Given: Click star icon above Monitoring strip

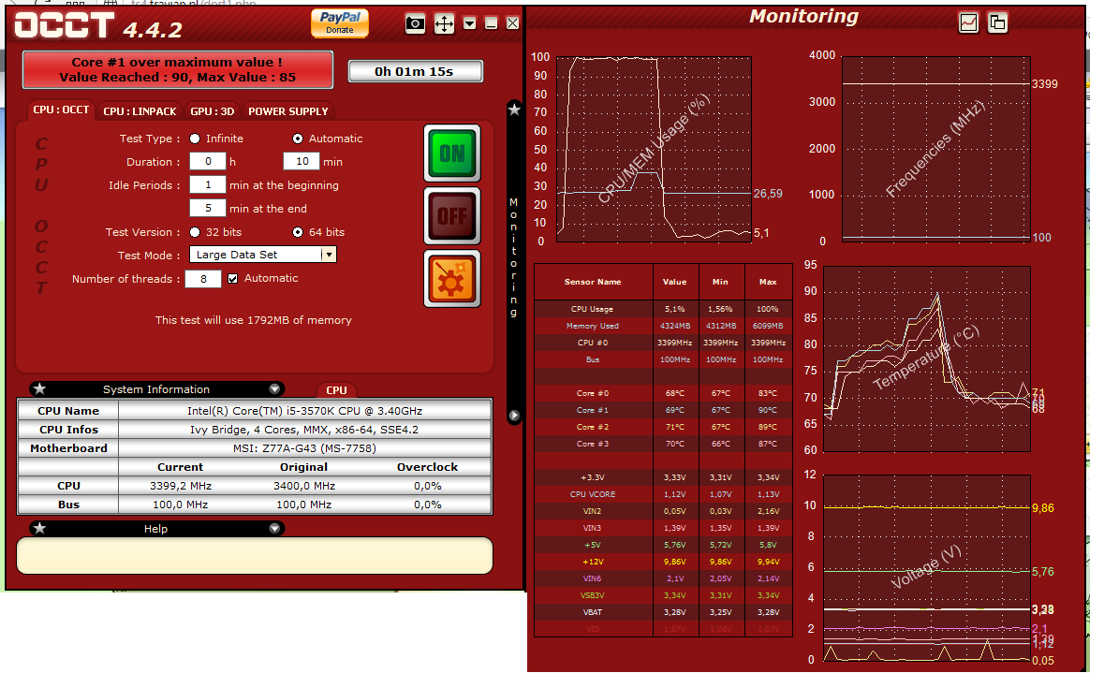Looking at the screenshot, I should 514,110.
